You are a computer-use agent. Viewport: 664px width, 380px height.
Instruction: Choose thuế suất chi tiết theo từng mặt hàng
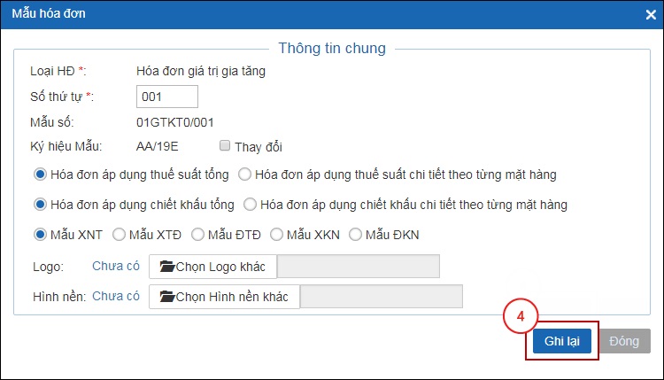coord(244,174)
